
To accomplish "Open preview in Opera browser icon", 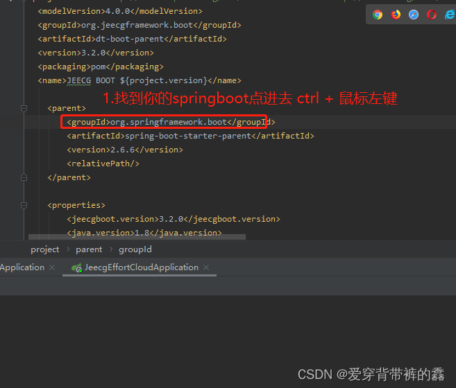I will pos(432,15).
